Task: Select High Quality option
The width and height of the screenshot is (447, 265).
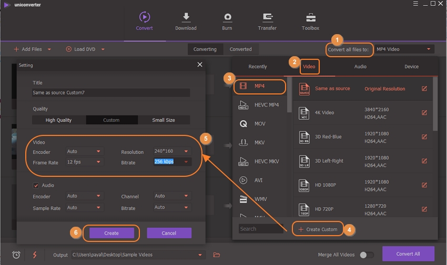Action: click(59, 120)
